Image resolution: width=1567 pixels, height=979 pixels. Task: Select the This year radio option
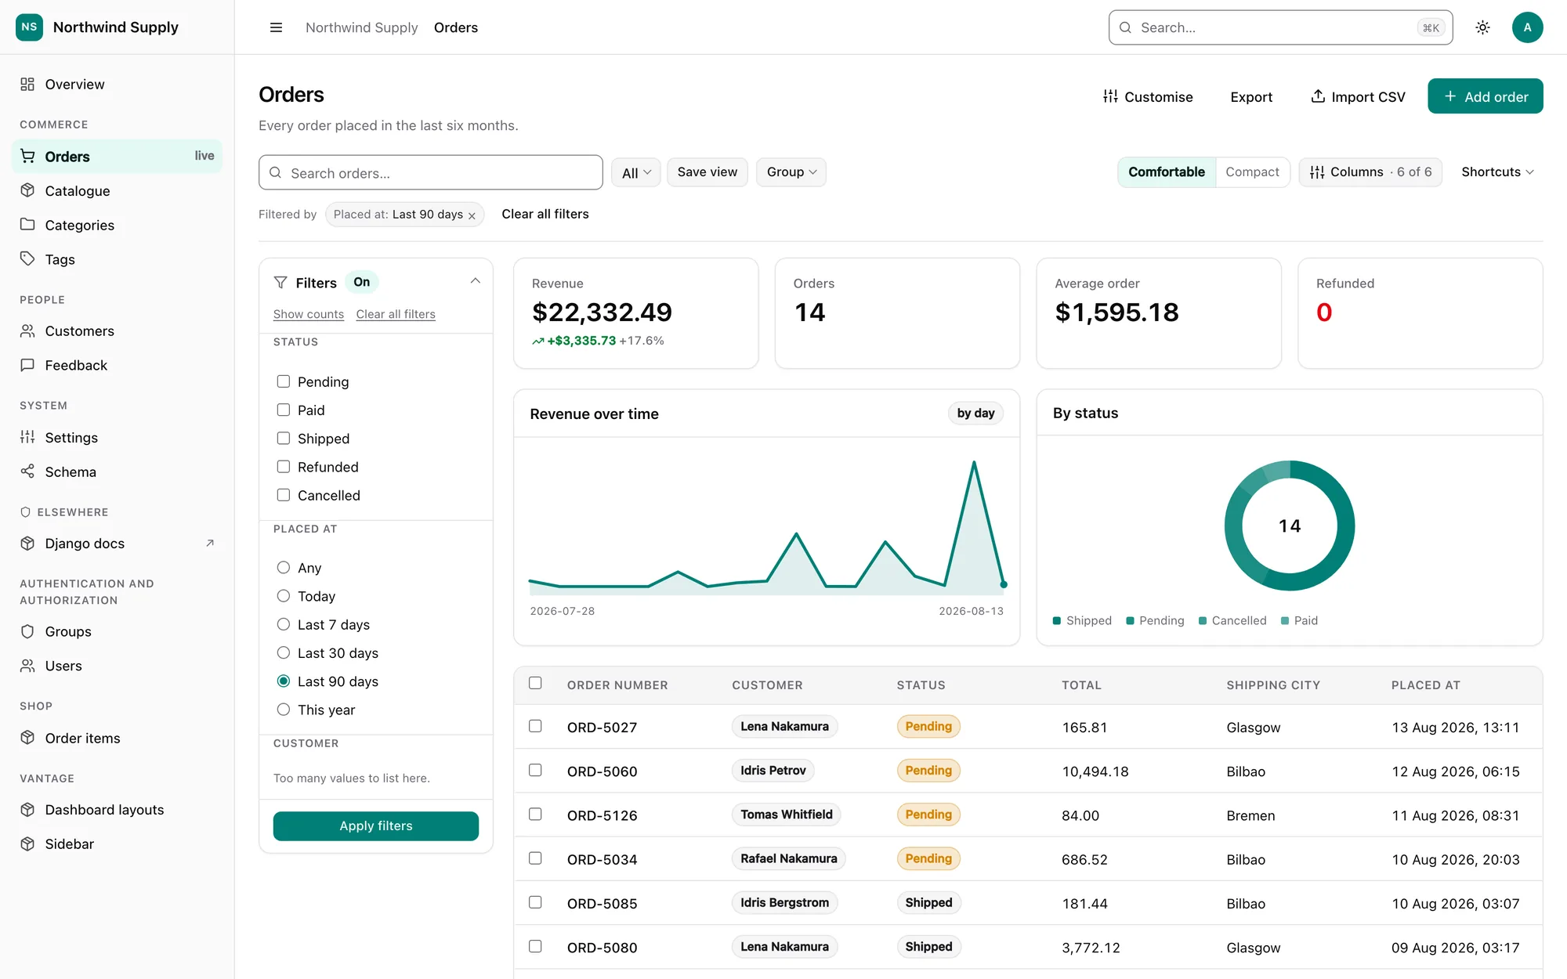tap(284, 710)
